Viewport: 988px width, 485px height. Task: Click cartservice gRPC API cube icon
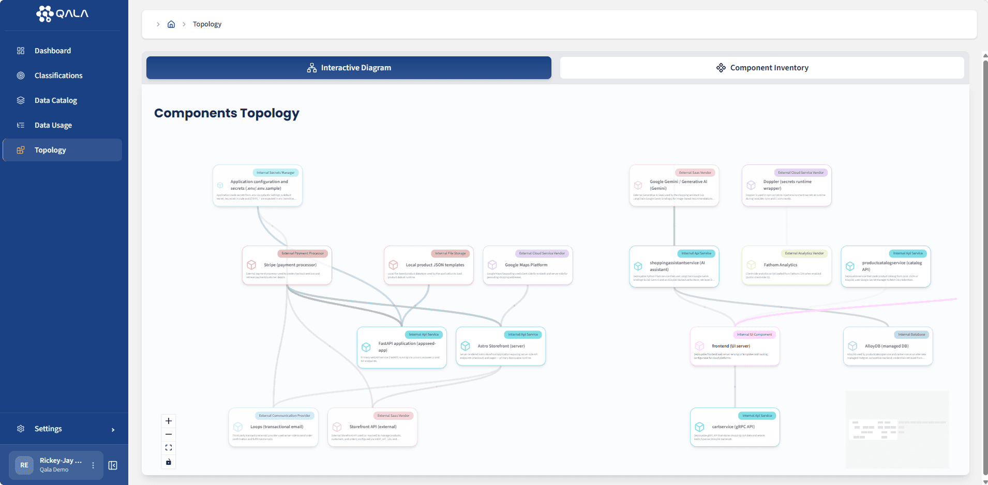pos(699,427)
